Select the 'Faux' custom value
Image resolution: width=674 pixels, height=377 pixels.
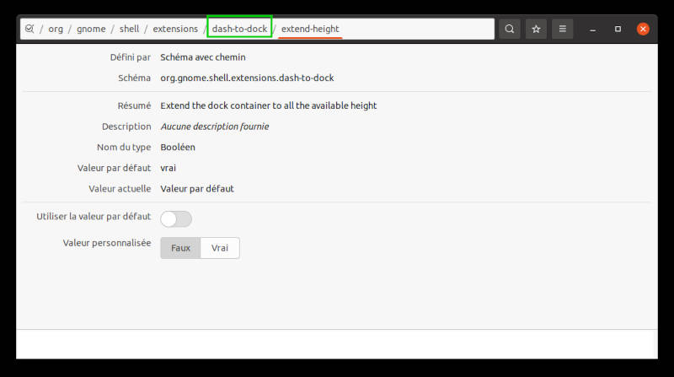180,248
